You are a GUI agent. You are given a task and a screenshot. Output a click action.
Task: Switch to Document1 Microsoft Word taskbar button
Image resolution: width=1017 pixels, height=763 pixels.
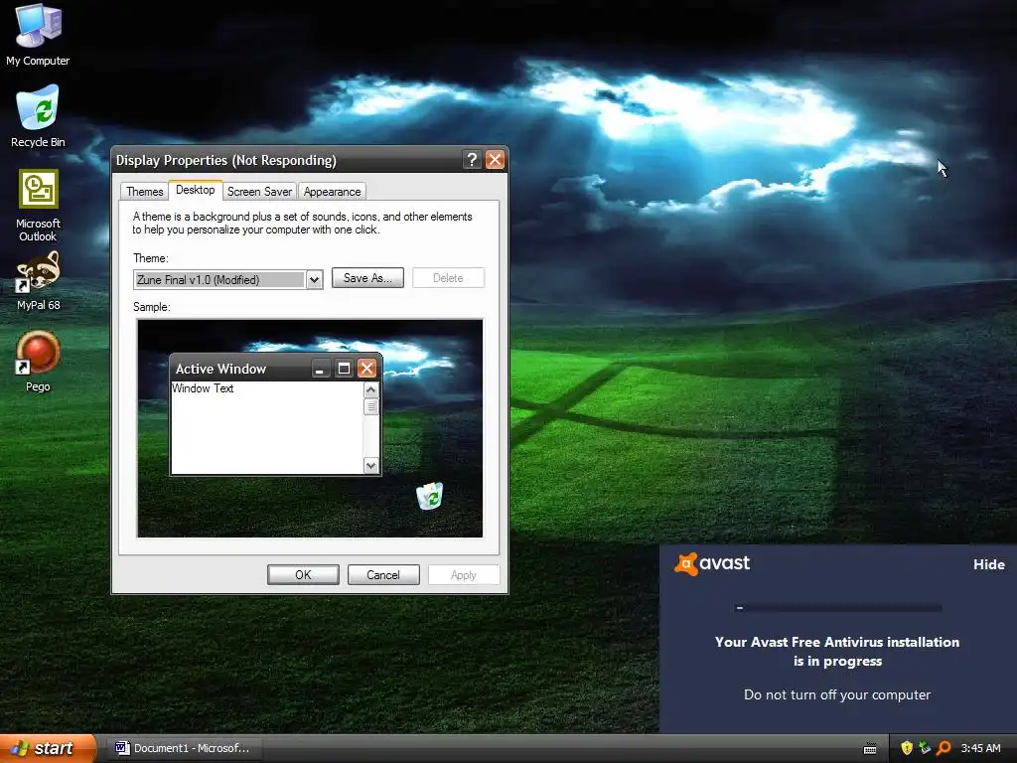click(183, 748)
